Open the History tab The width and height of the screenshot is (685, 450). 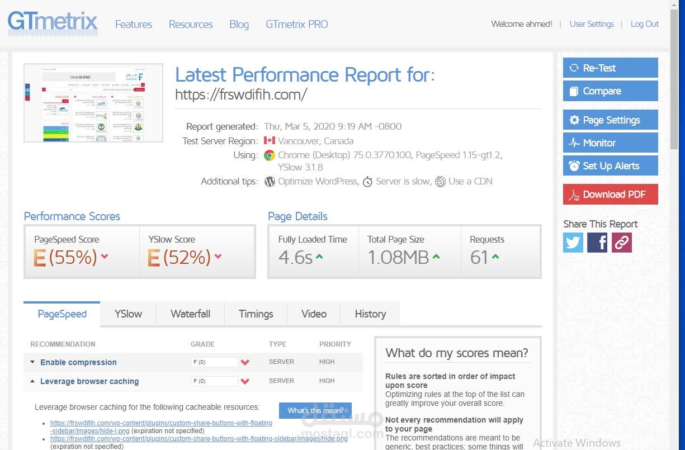pyautogui.click(x=370, y=314)
